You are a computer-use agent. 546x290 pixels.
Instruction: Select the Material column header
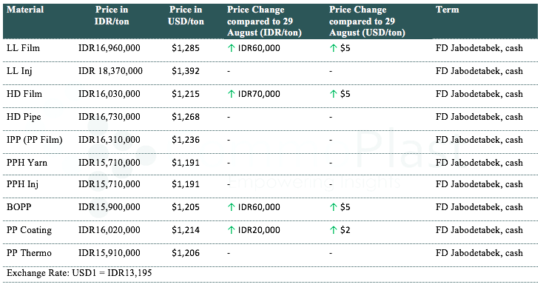(25, 10)
